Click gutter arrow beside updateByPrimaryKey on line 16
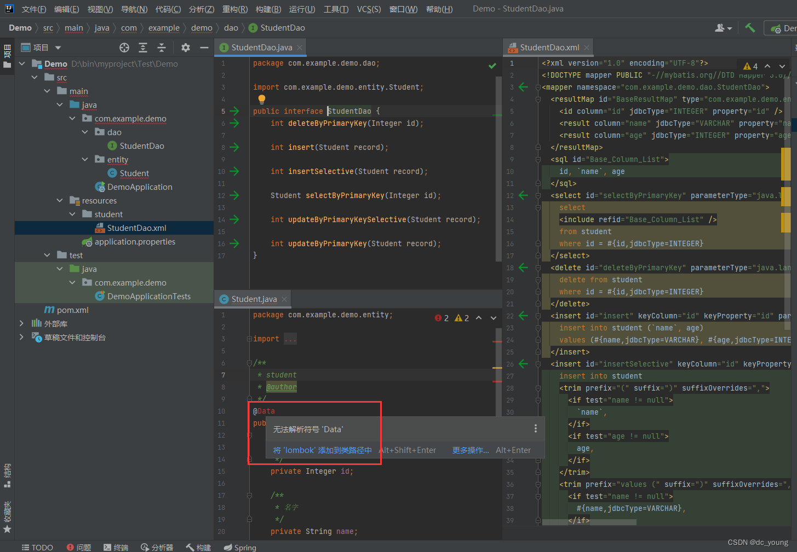The width and height of the screenshot is (797, 552). point(234,243)
